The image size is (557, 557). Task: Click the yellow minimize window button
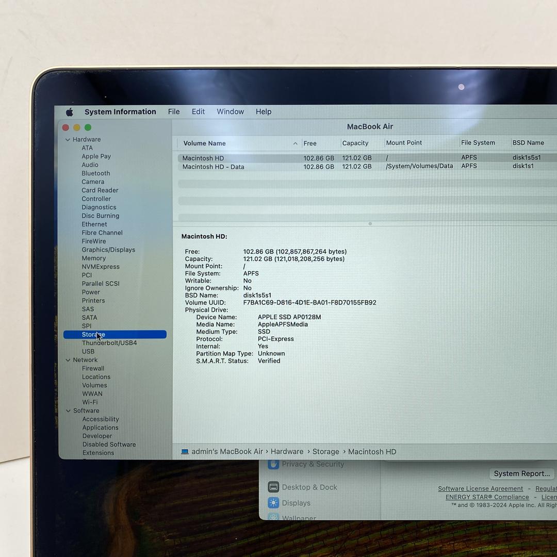pyautogui.click(x=77, y=127)
